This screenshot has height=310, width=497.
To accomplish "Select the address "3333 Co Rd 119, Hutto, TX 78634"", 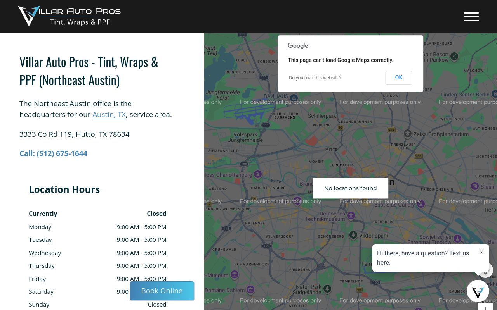I will [x=75, y=134].
